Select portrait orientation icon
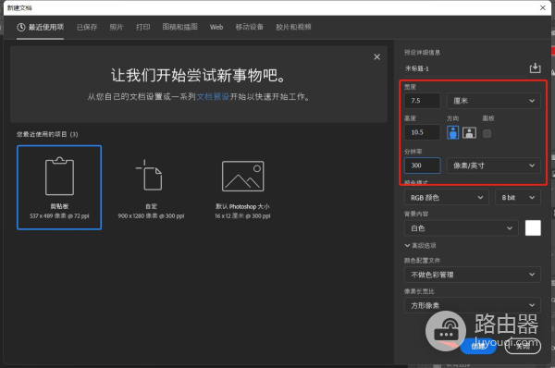The height and width of the screenshot is (368, 555). coord(452,133)
